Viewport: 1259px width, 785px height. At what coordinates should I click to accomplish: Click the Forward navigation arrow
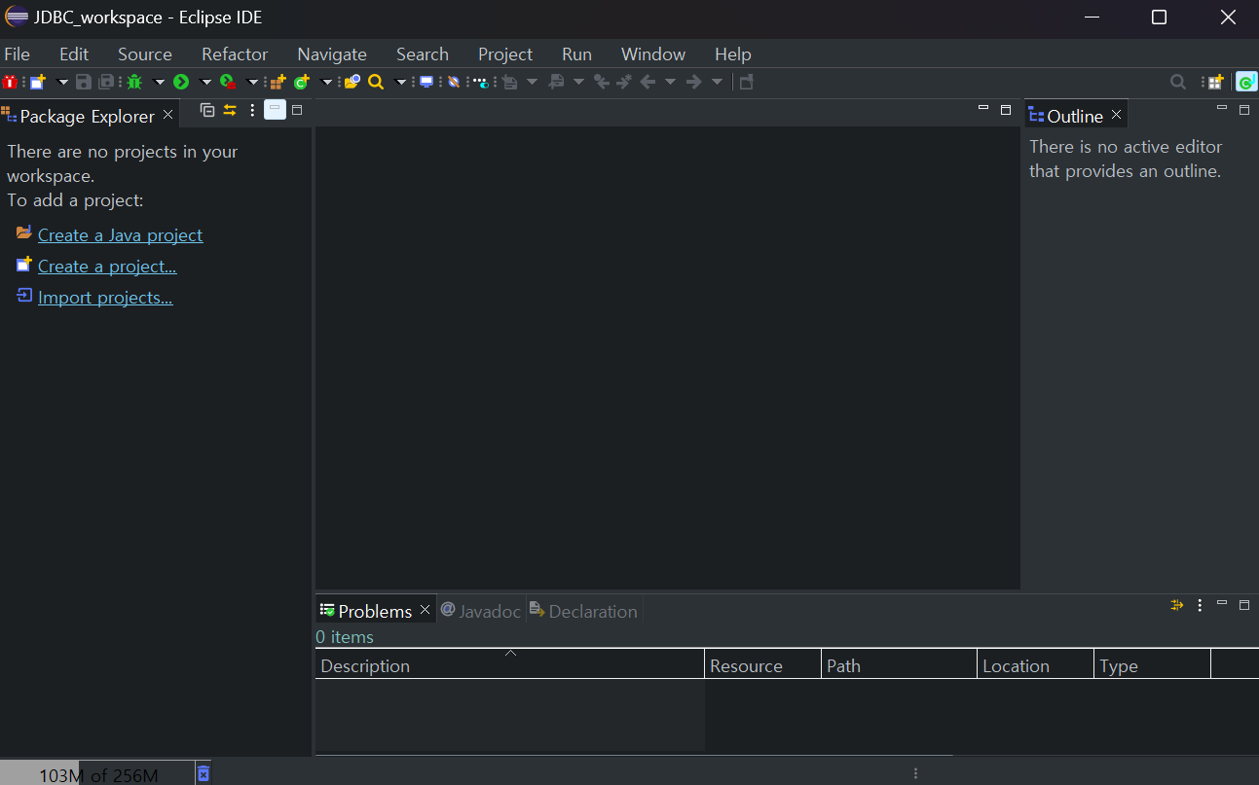tap(693, 83)
